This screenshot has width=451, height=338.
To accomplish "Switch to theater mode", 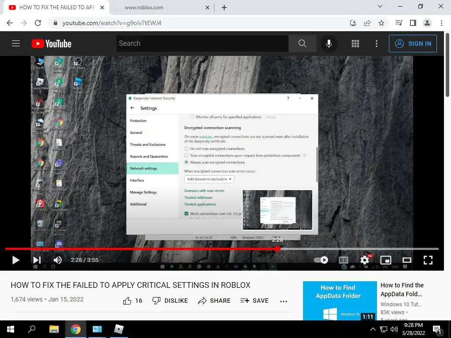I will (x=407, y=260).
